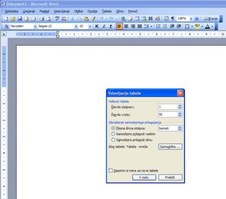Check 'Zapomni si mere za nove tabele'
The width and height of the screenshot is (226, 199).
[x=111, y=170]
